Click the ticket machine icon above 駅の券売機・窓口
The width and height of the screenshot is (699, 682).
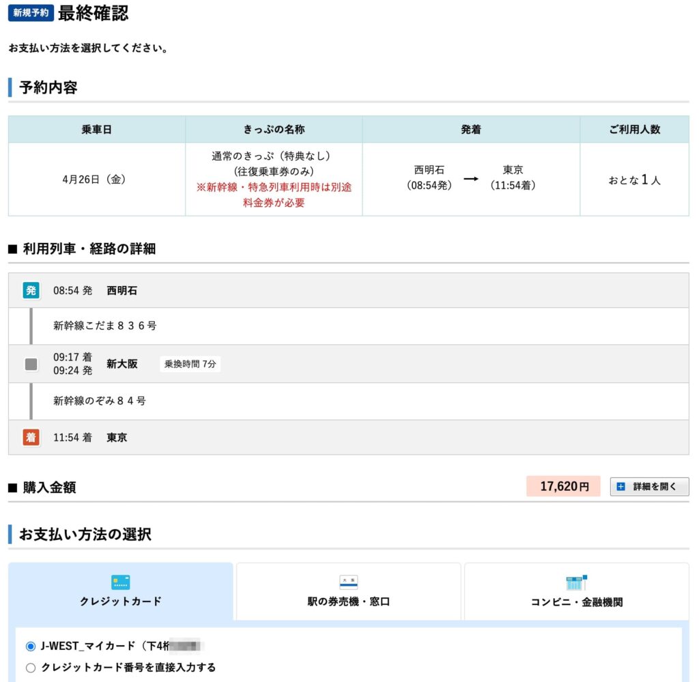tap(349, 581)
